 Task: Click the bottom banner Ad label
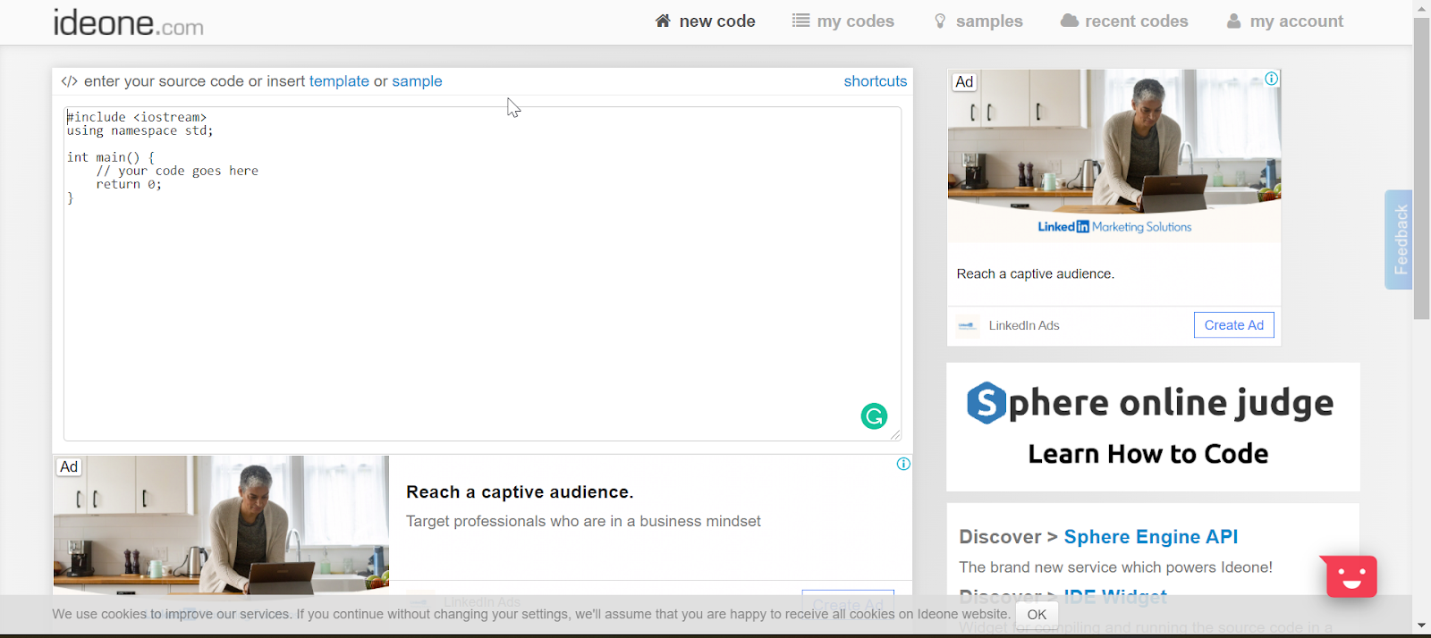tap(69, 466)
